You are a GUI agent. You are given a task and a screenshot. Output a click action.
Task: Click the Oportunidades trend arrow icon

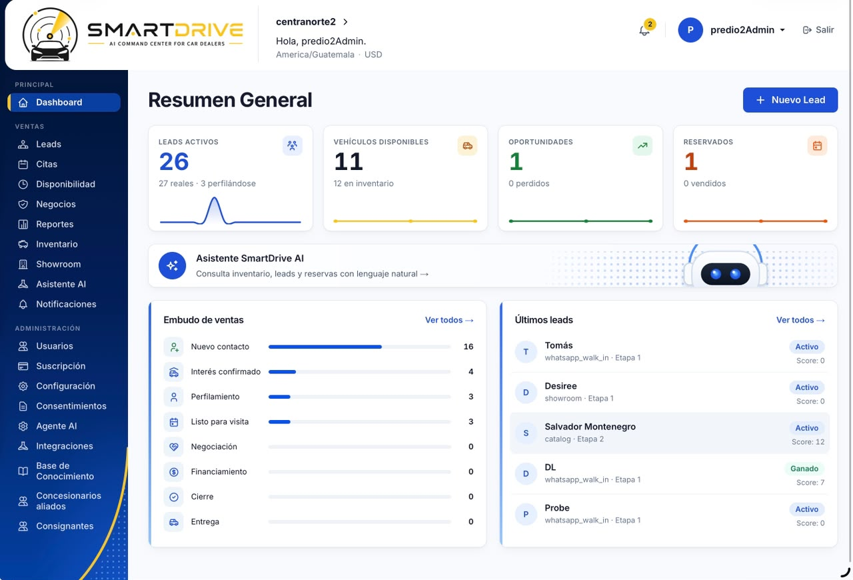pyautogui.click(x=642, y=145)
